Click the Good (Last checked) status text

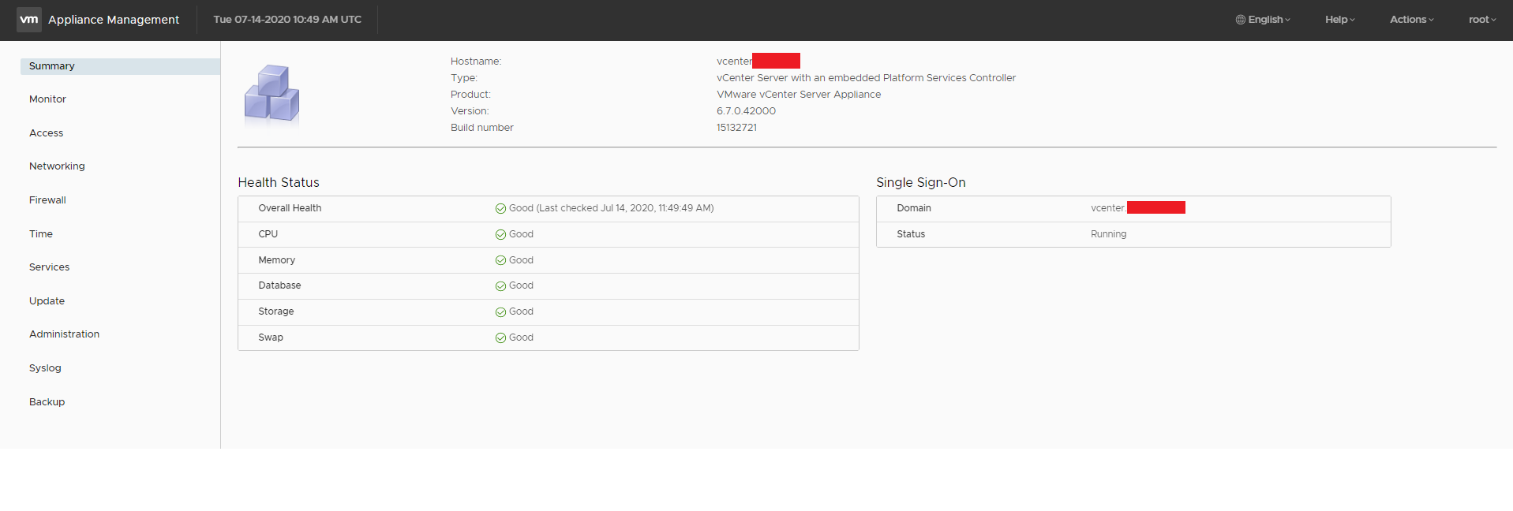[x=611, y=208]
